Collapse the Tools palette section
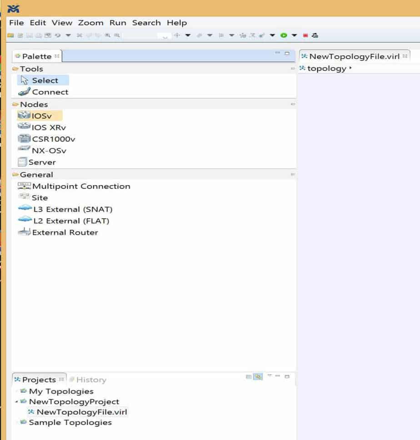Screen dimensions: 420x440 [293, 69]
